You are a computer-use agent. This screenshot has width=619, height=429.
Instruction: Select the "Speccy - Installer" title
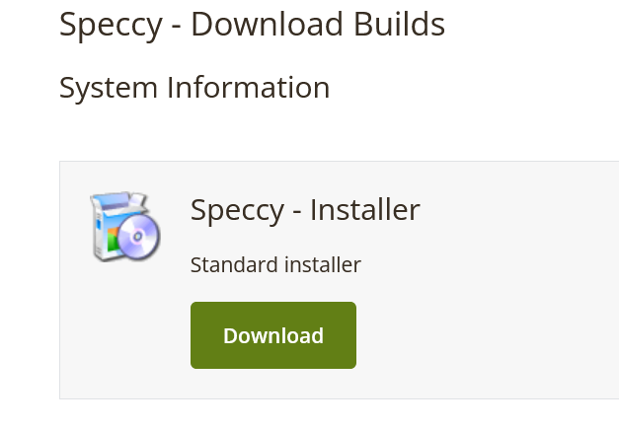tap(305, 210)
